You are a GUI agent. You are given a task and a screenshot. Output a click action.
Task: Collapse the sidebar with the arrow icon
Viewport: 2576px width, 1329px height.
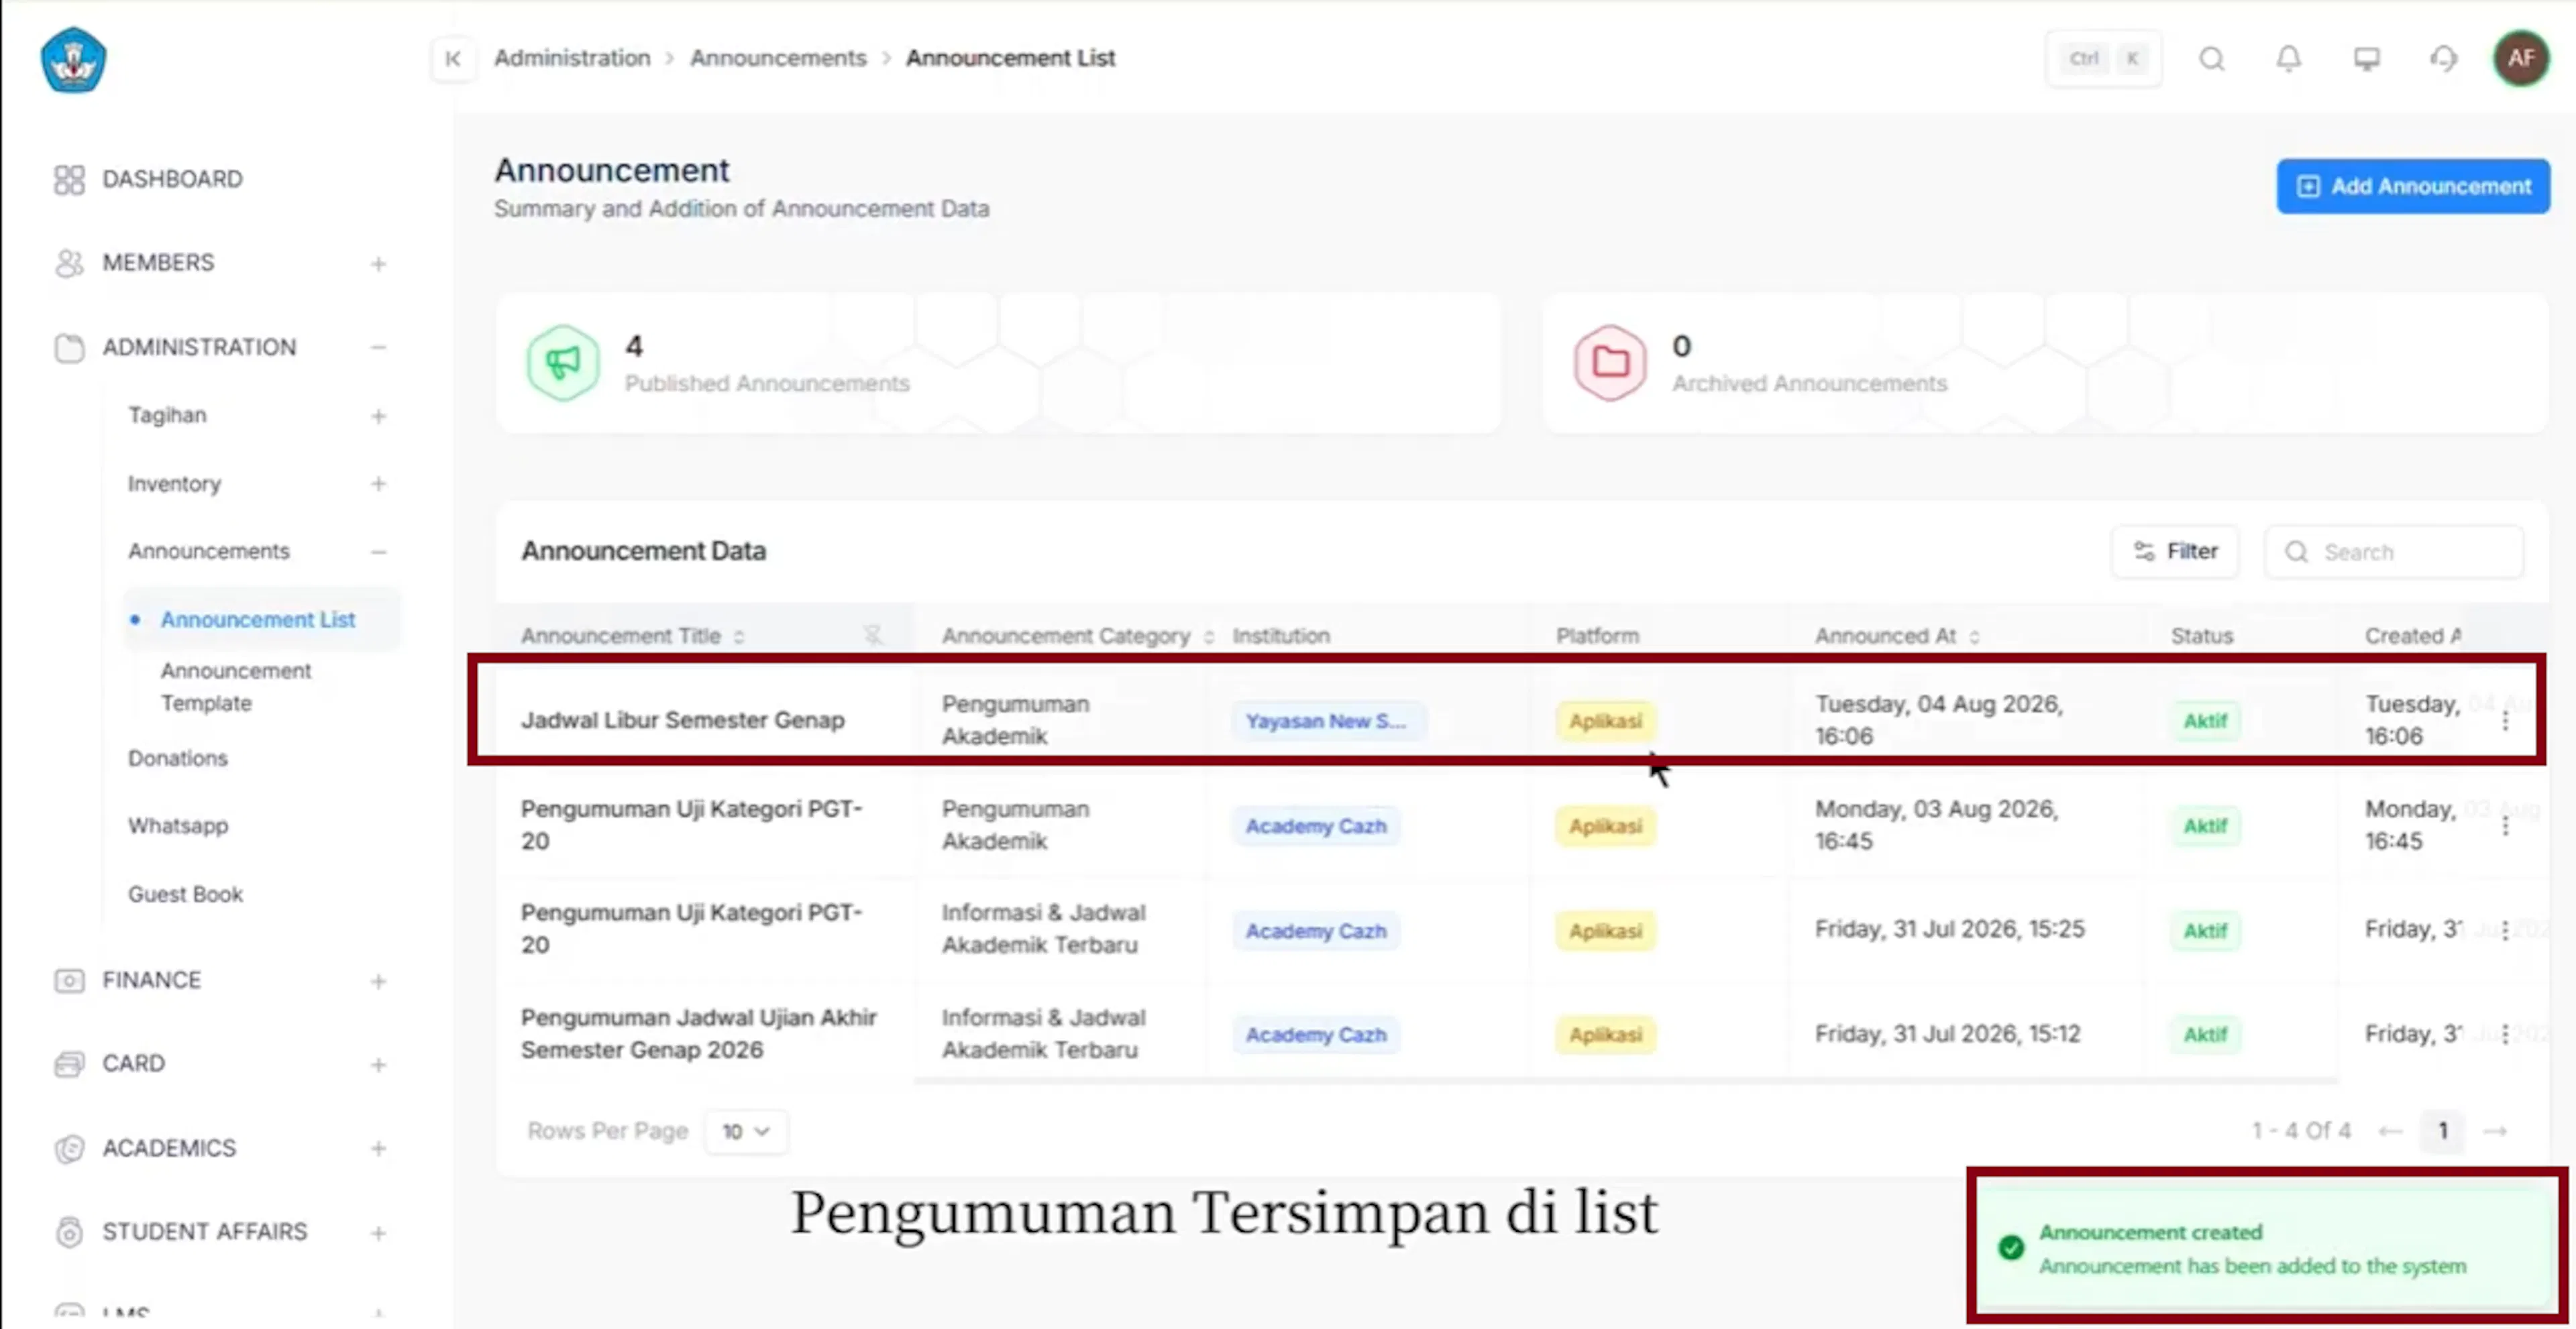tap(453, 59)
